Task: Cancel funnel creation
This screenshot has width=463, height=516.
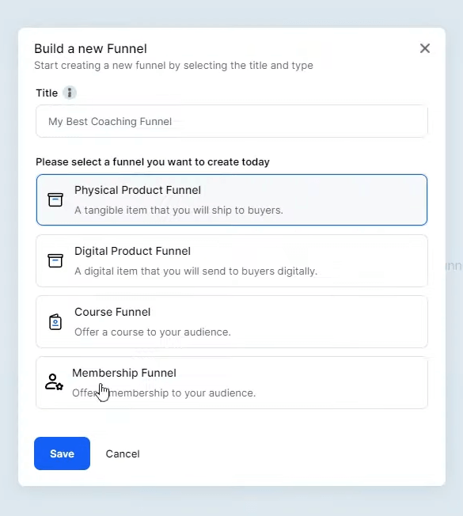Action: pos(123,453)
